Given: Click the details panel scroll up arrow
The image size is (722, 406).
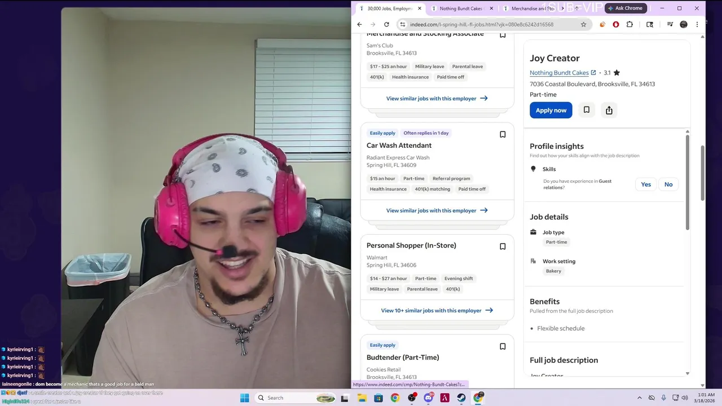Looking at the screenshot, I should [x=687, y=131].
